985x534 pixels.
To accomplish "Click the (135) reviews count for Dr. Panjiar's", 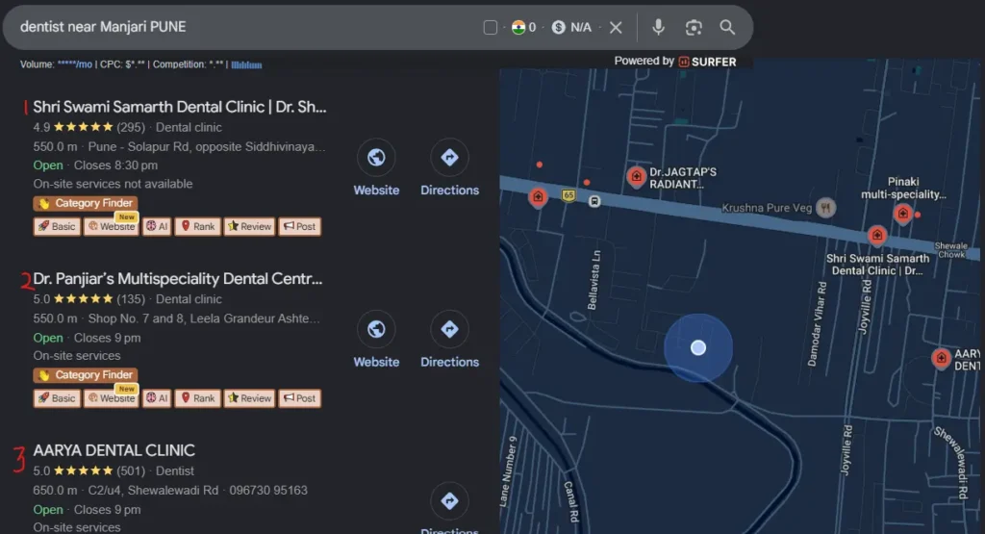I will (x=131, y=299).
